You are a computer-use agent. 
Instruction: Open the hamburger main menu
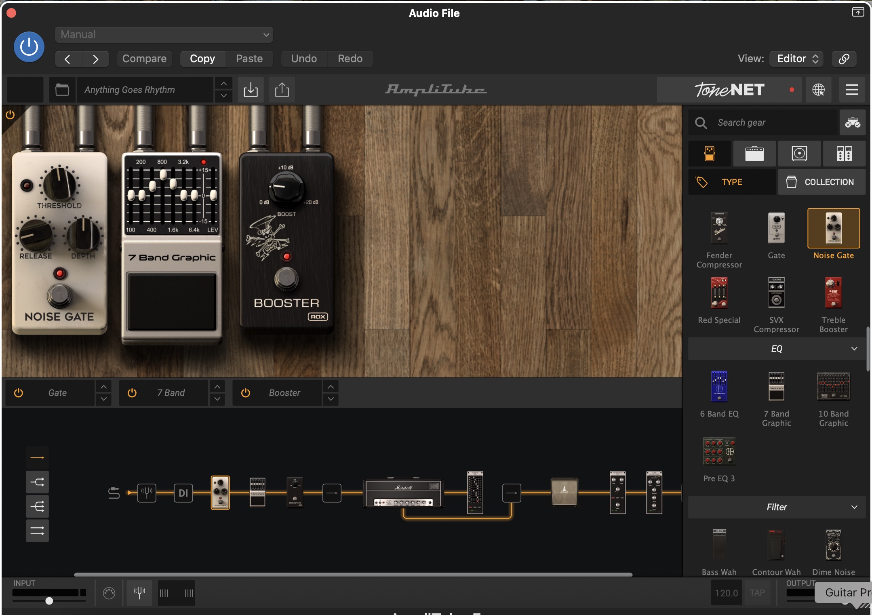pos(852,90)
